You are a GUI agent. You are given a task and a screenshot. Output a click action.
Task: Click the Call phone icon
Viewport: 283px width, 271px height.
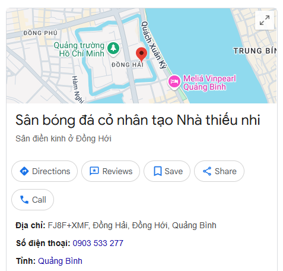click(24, 200)
